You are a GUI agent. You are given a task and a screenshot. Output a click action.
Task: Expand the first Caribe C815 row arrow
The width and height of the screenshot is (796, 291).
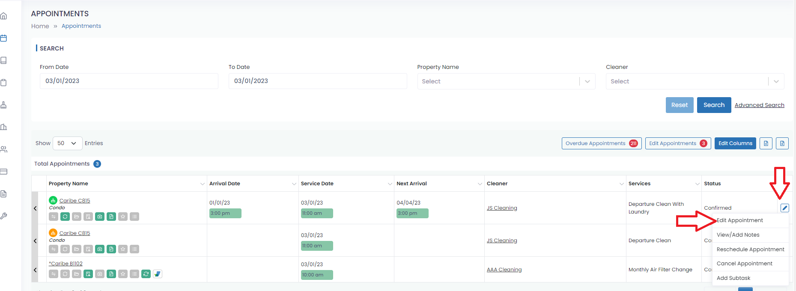(x=35, y=208)
